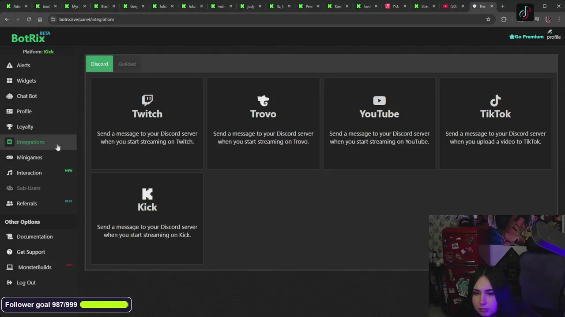The width and height of the screenshot is (565, 317).
Task: Reload the page with the refresh icon
Action: 29,19
